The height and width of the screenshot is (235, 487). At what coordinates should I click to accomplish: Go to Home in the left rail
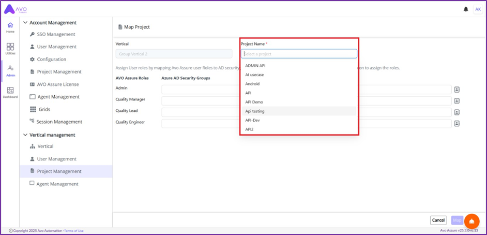10,27
